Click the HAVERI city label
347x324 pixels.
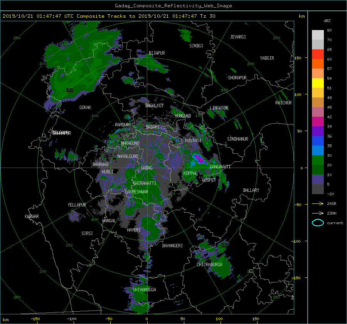tap(134, 230)
